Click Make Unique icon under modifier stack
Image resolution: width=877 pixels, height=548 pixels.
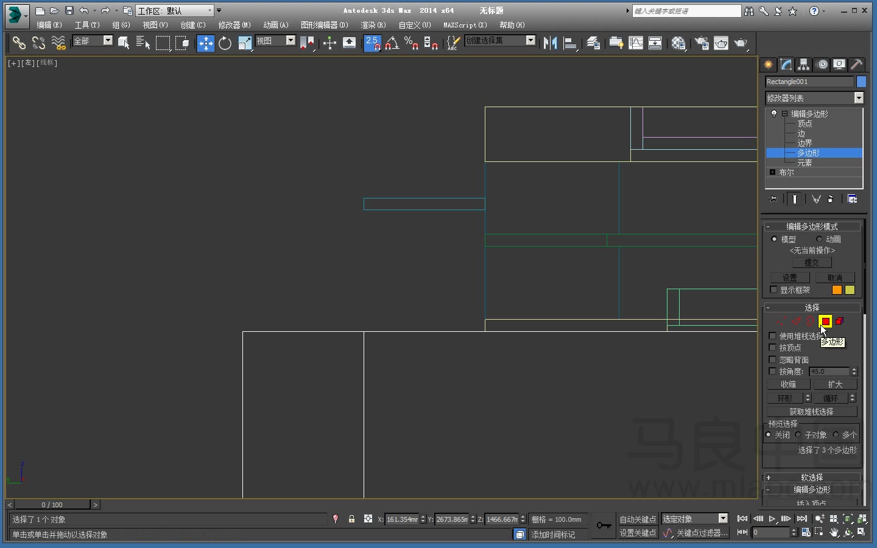pos(816,199)
